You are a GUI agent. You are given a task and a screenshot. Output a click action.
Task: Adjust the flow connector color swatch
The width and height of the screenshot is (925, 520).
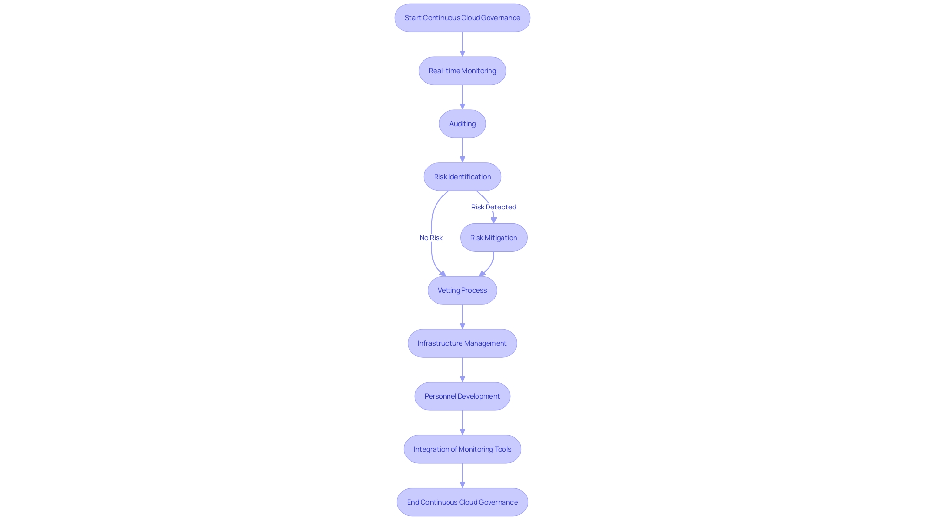click(x=462, y=44)
